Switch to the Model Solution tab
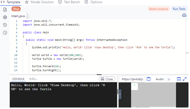 (x=39, y=2)
